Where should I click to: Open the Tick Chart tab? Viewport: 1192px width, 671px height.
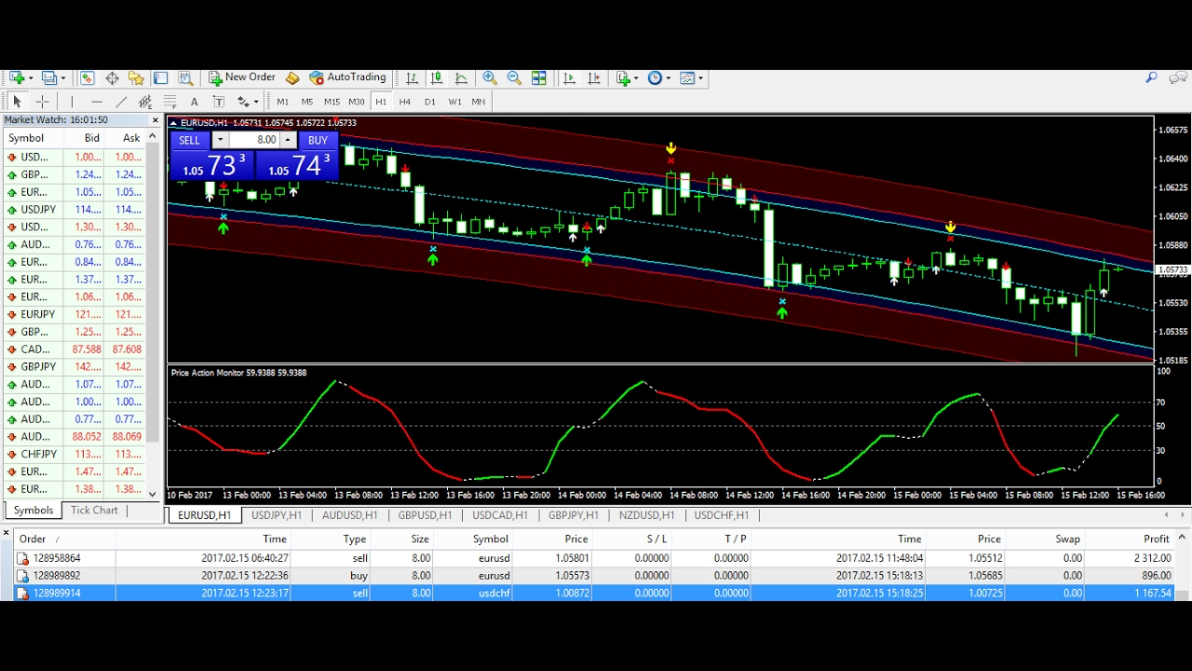tap(94, 511)
